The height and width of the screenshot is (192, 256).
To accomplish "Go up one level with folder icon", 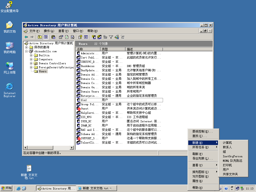I will pos(40,37).
